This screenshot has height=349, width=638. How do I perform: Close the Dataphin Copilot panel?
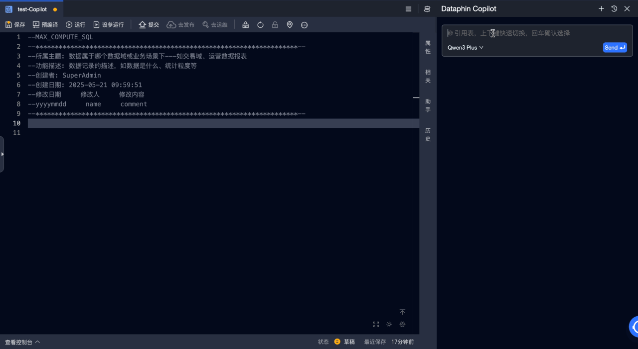(627, 8)
